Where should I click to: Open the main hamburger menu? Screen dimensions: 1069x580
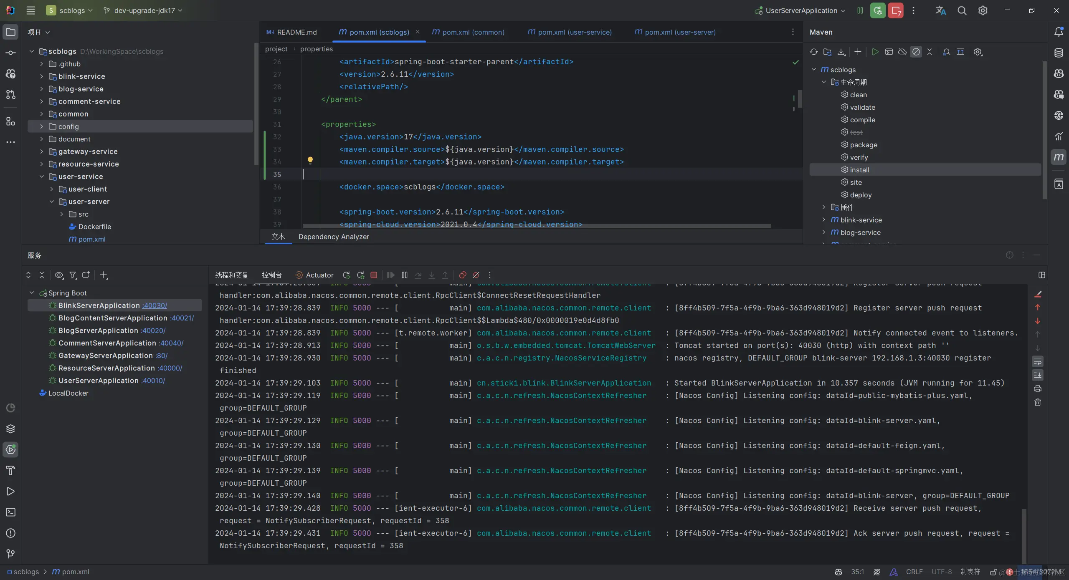tap(30, 10)
